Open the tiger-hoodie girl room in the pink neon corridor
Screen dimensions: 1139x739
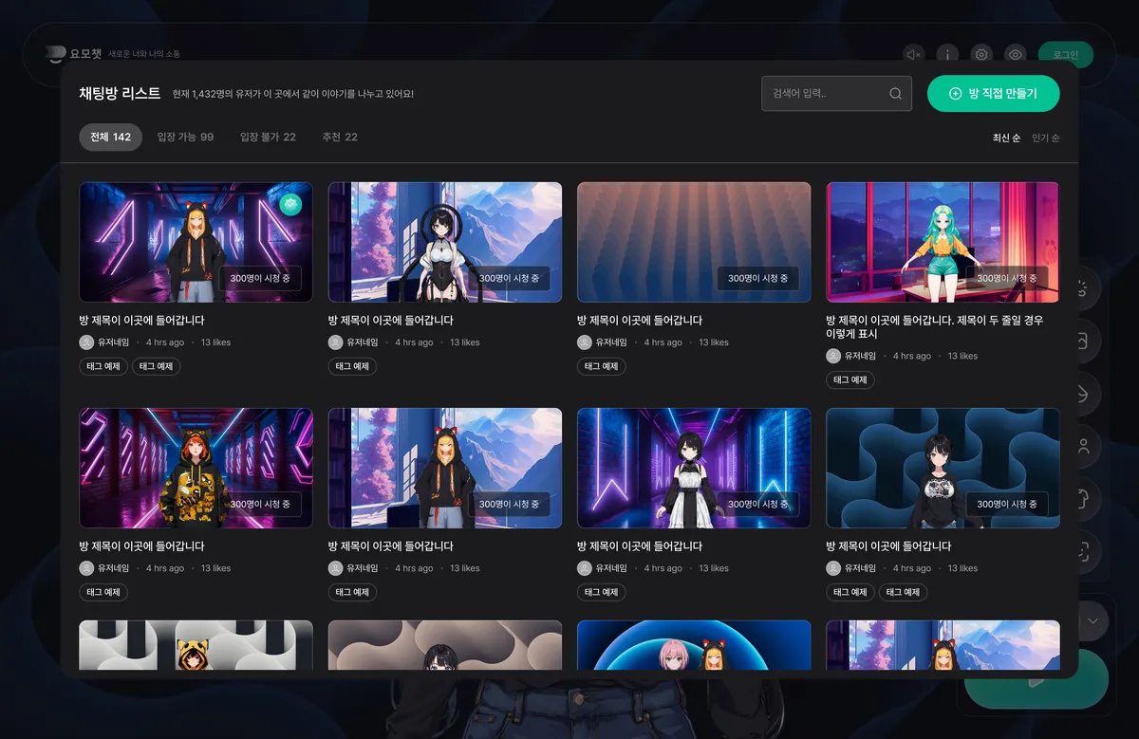(196, 468)
